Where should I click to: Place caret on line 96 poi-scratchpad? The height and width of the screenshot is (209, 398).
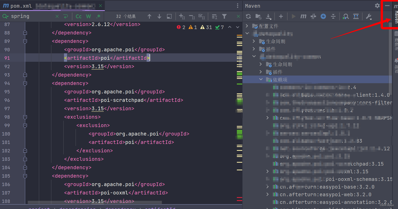[x=122, y=100]
